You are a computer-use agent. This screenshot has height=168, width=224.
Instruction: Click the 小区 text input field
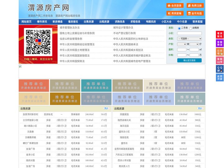pos(189,33)
